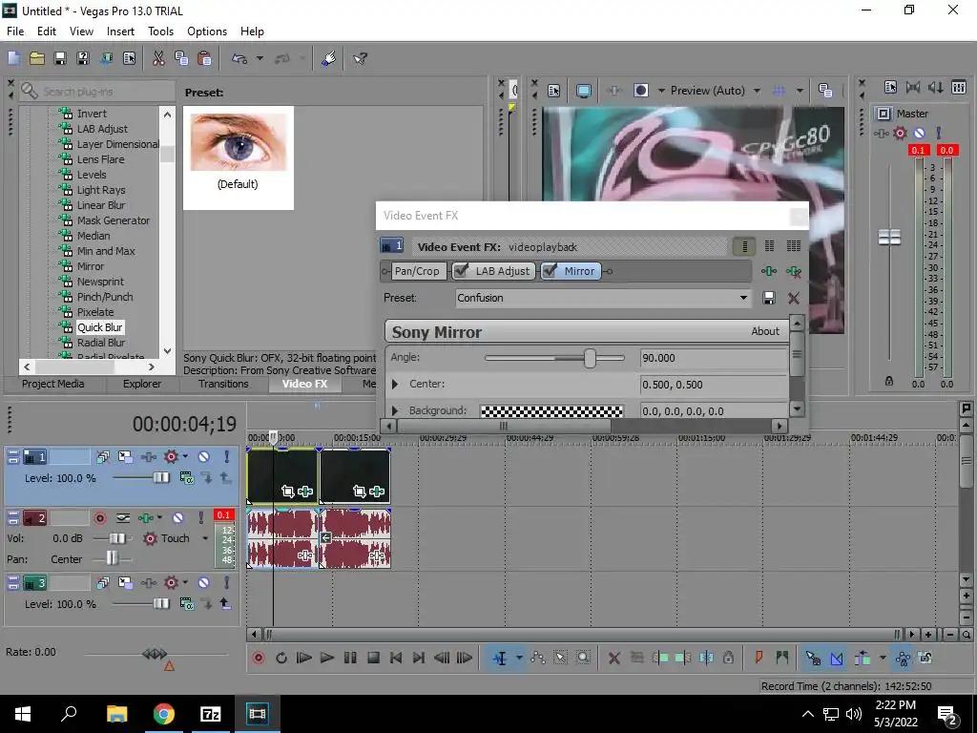Mute video track 3
The height and width of the screenshot is (733, 977).
click(x=204, y=583)
